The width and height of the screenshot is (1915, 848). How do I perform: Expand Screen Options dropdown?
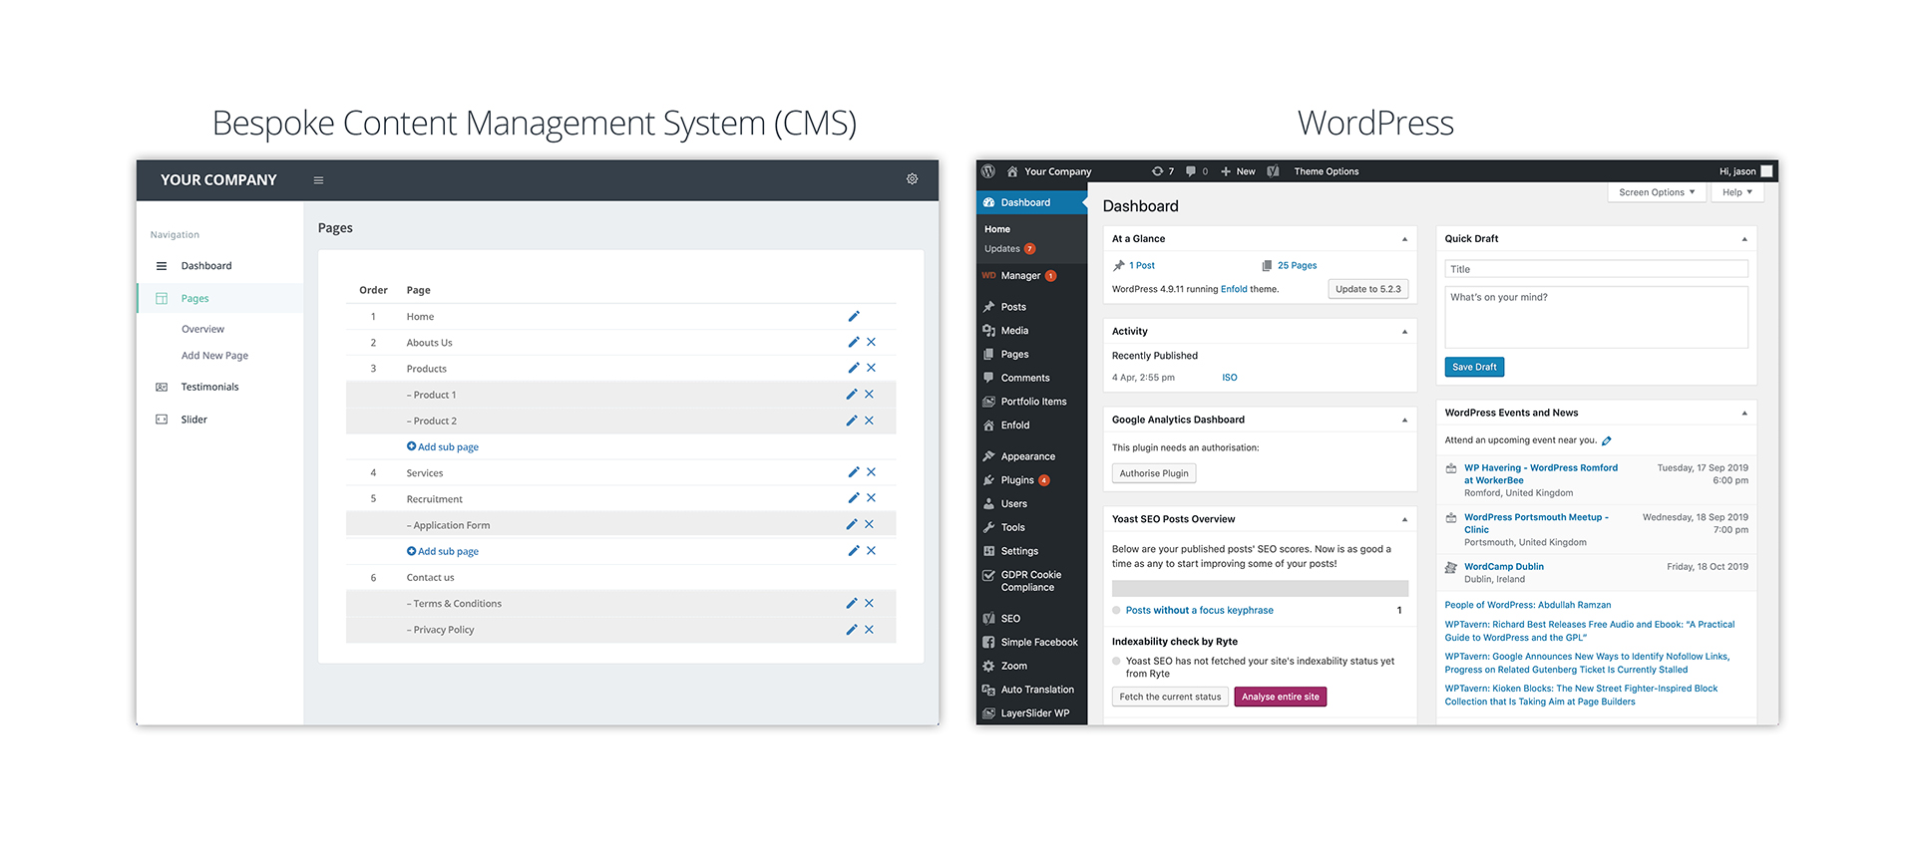pyautogui.click(x=1657, y=192)
